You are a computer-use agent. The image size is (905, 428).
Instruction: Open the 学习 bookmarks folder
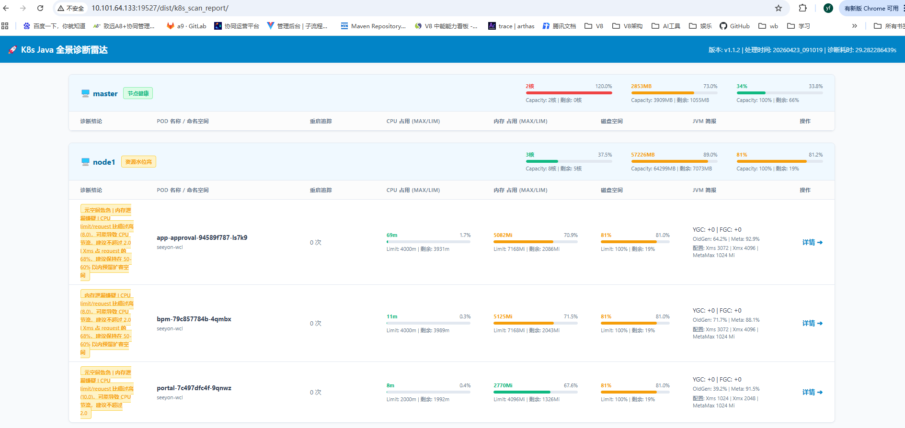pos(799,26)
